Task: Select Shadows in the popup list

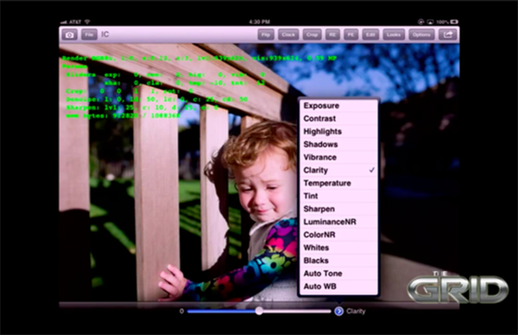Action: pyautogui.click(x=338, y=144)
